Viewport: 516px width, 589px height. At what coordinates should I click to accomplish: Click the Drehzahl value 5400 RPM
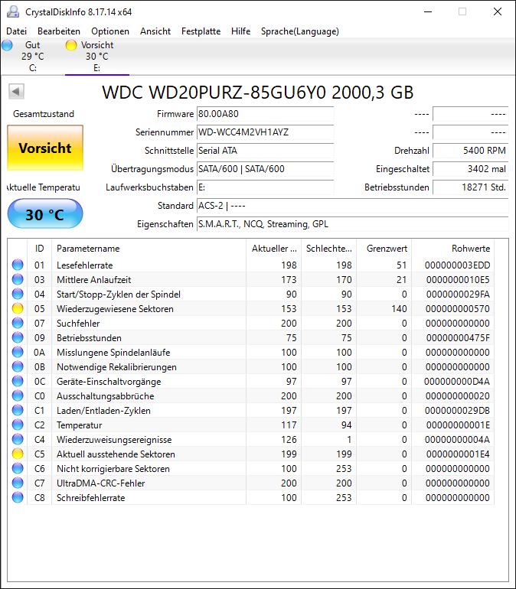click(x=471, y=151)
